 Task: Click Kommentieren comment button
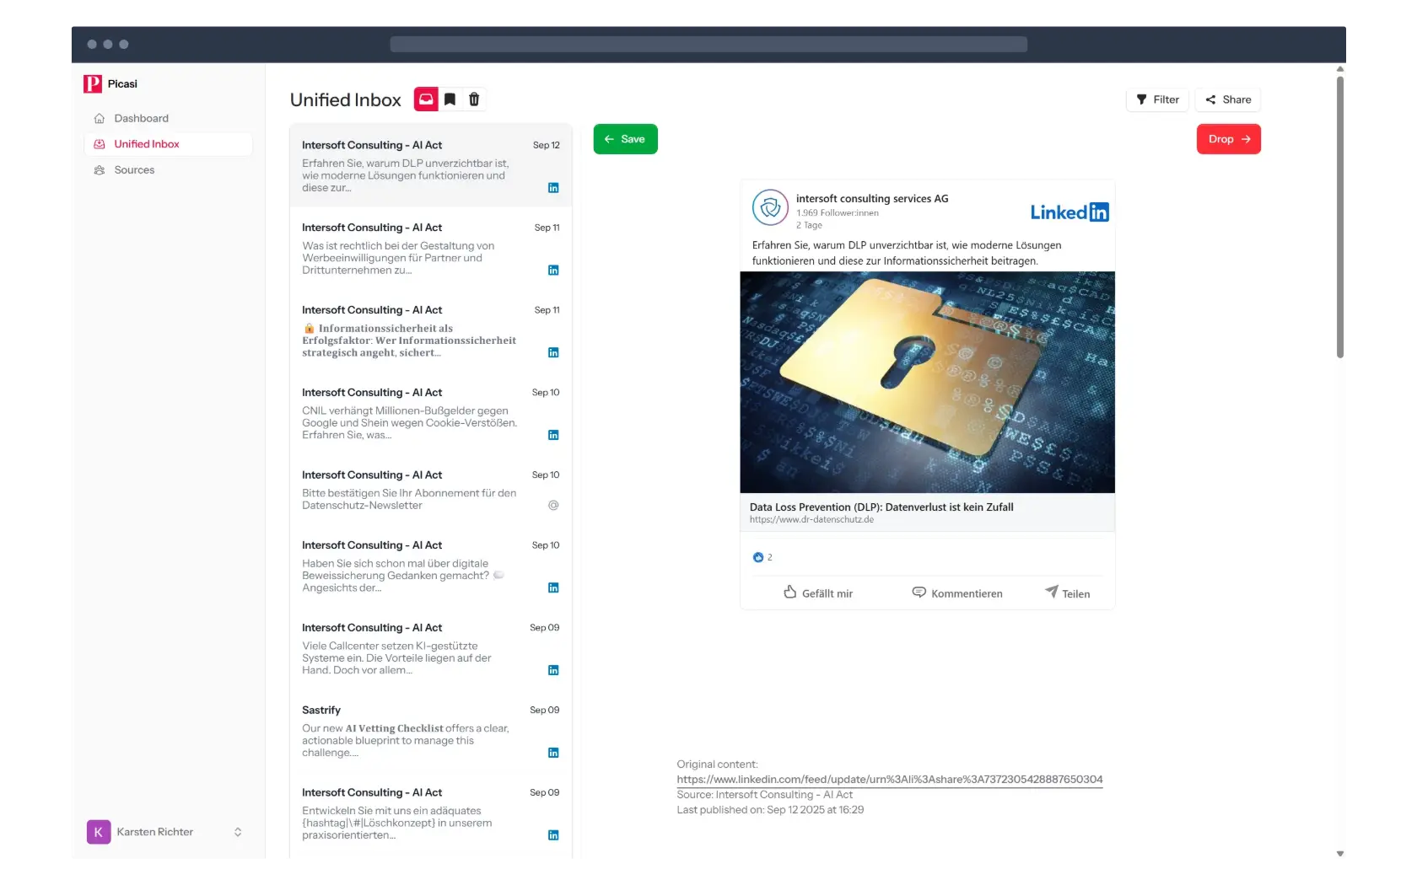[957, 593]
